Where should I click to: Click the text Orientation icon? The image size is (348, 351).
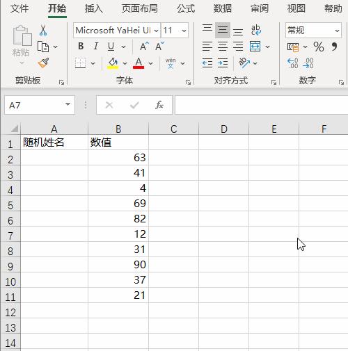coord(244,63)
